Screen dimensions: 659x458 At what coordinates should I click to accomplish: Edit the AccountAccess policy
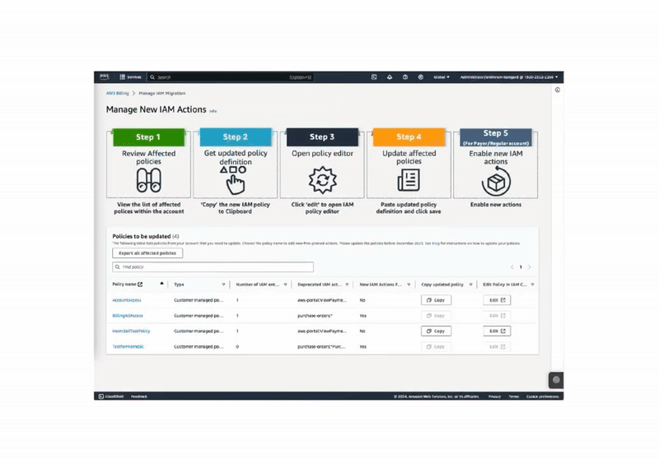[x=498, y=300]
